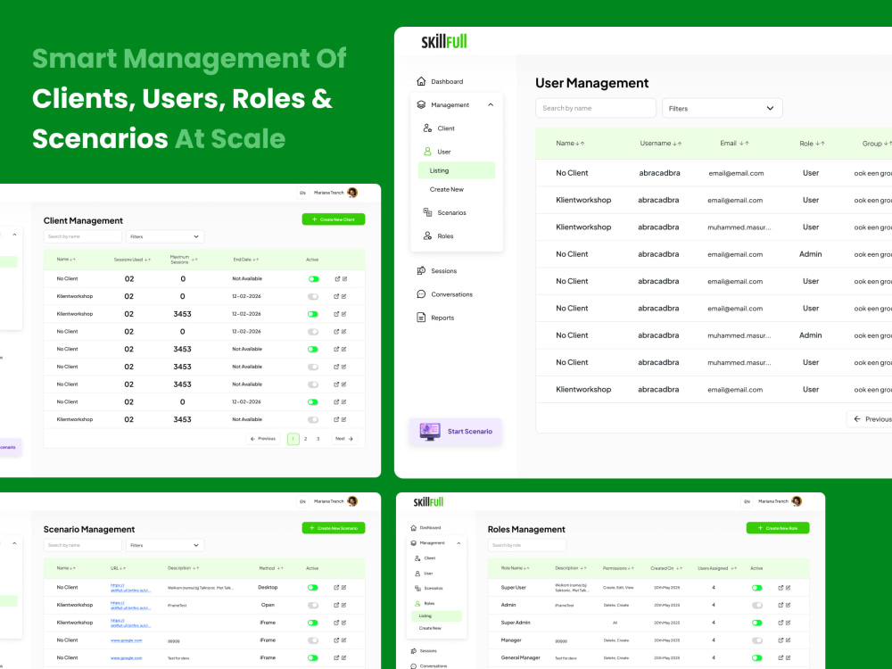The width and height of the screenshot is (892, 669).
Task: Click the Create New Scenario button
Action: pos(334,528)
